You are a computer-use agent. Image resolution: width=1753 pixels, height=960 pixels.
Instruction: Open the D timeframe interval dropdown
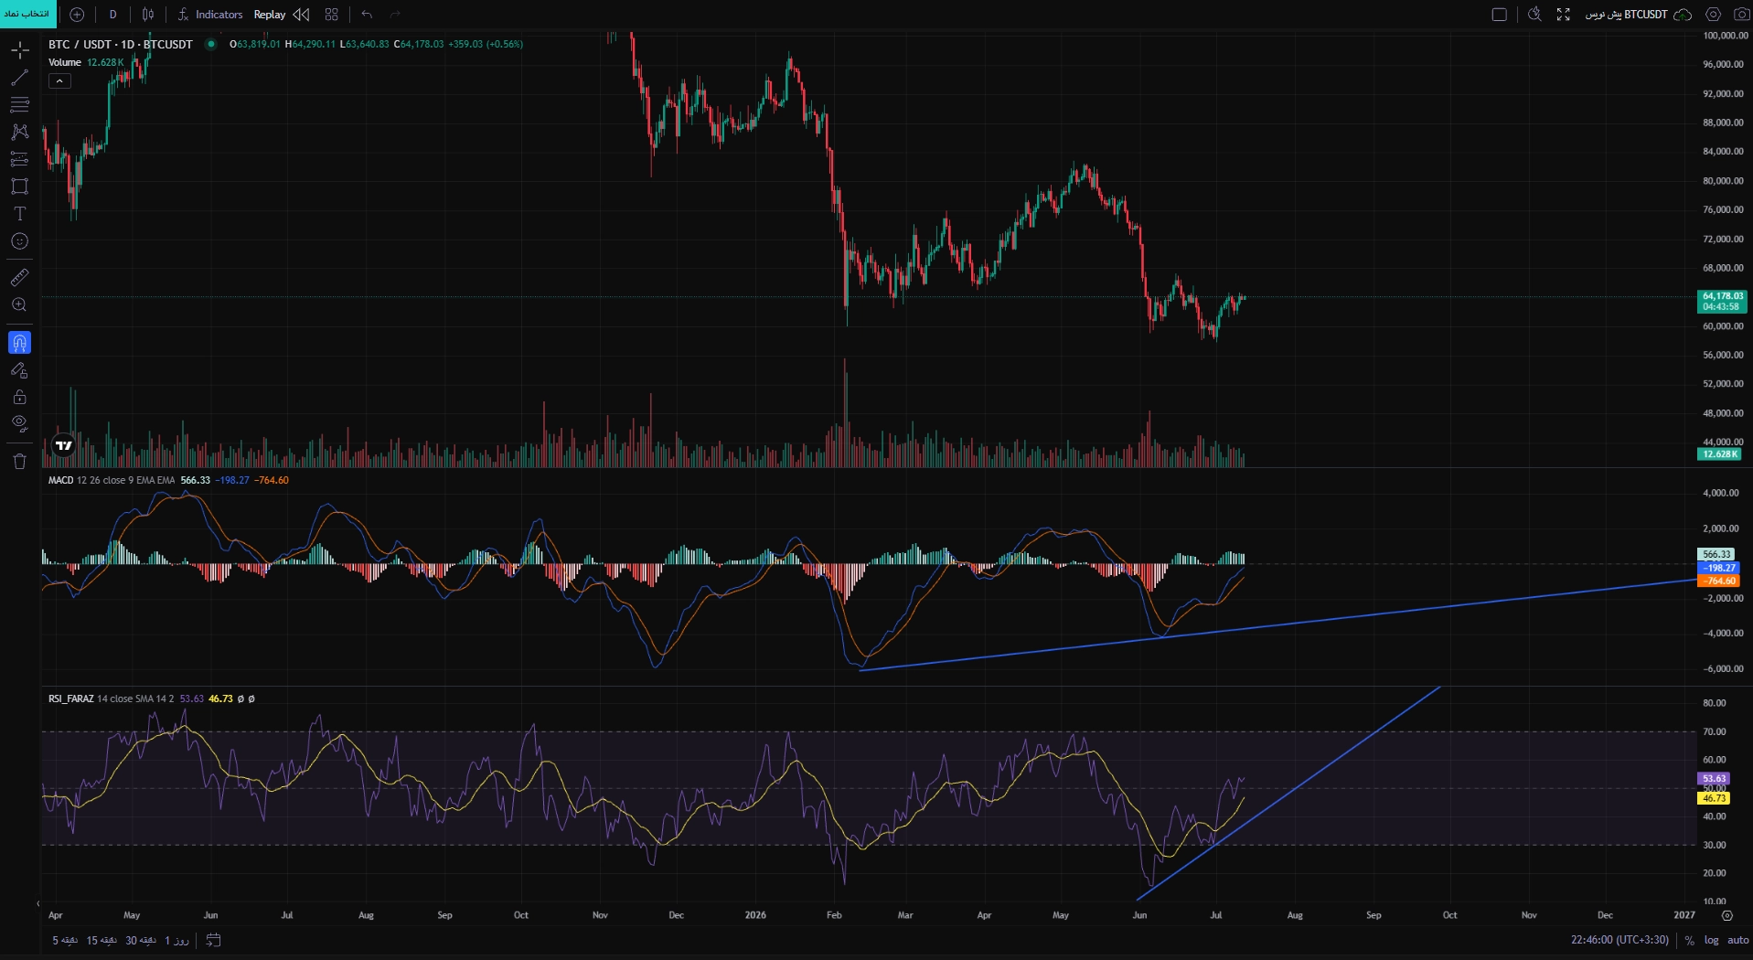[x=112, y=15]
